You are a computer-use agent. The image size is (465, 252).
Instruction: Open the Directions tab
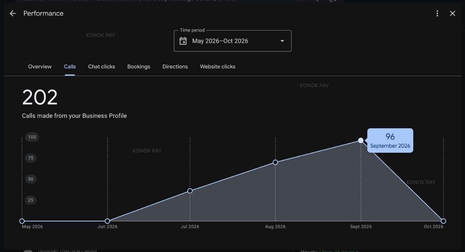pyautogui.click(x=175, y=66)
